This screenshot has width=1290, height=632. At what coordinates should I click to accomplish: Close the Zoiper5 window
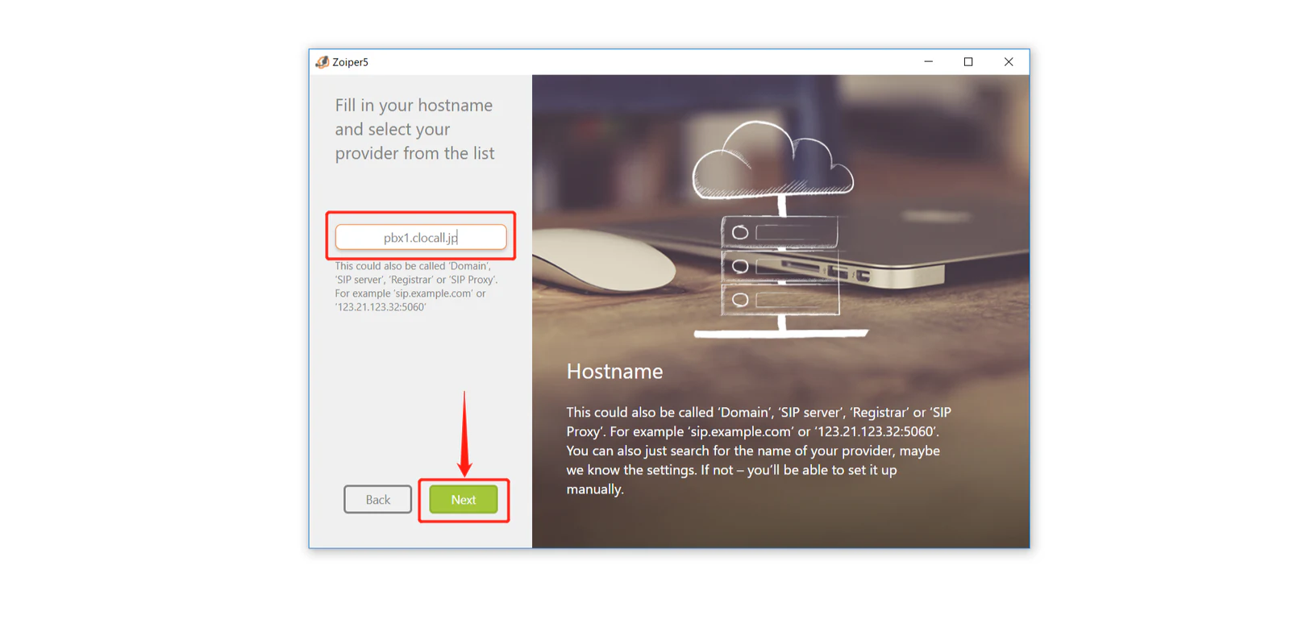pyautogui.click(x=1009, y=62)
